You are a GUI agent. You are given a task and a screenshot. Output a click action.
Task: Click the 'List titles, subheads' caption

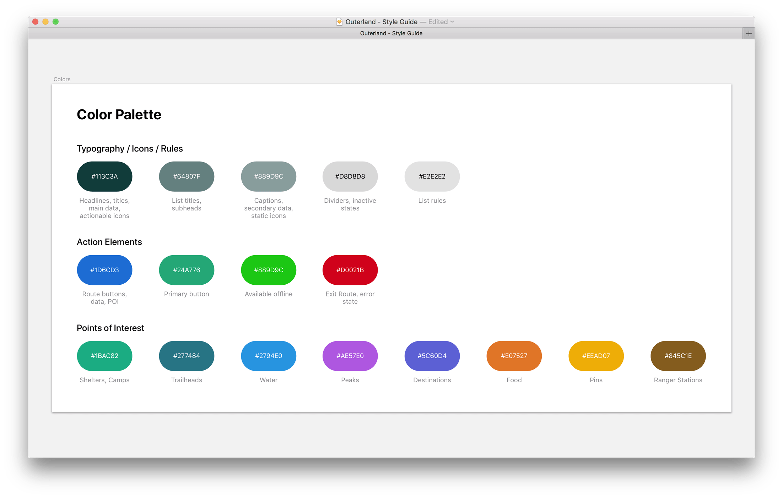[x=187, y=204]
